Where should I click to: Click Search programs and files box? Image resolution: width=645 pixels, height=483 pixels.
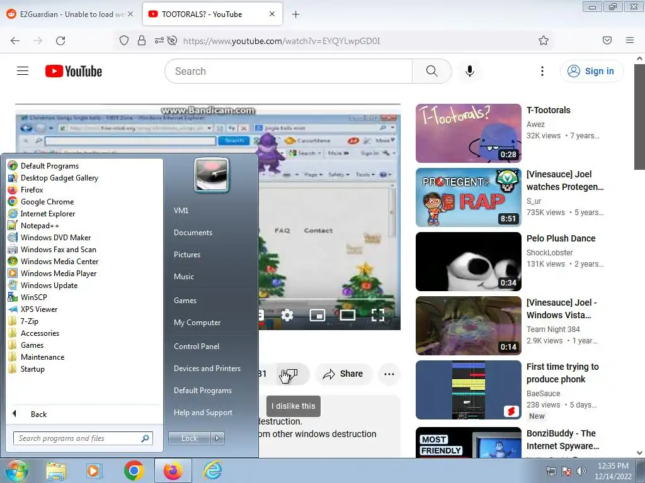click(x=83, y=438)
